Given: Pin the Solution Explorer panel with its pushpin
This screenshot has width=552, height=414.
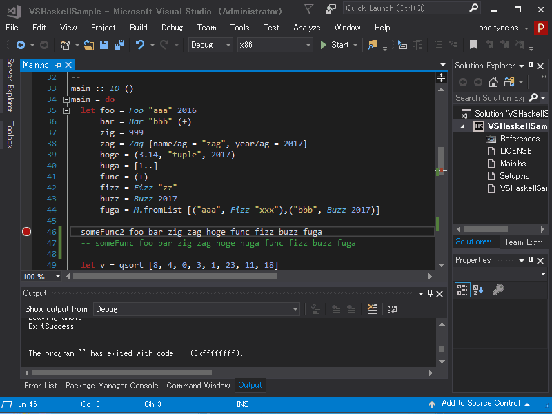Looking at the screenshot, I should pos(531,66).
